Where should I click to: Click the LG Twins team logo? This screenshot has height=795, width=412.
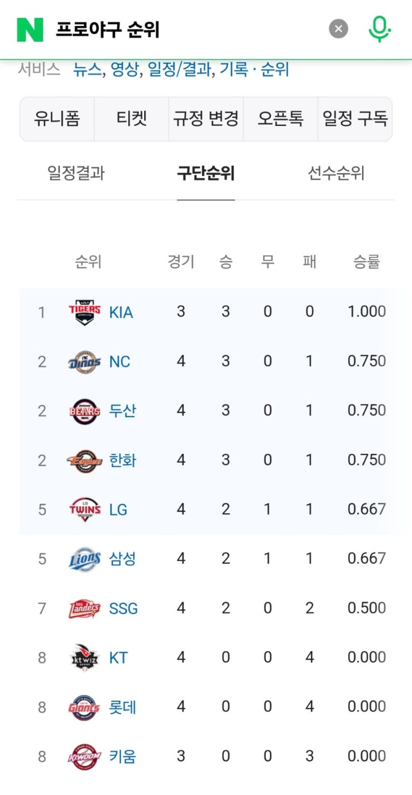pos(85,509)
